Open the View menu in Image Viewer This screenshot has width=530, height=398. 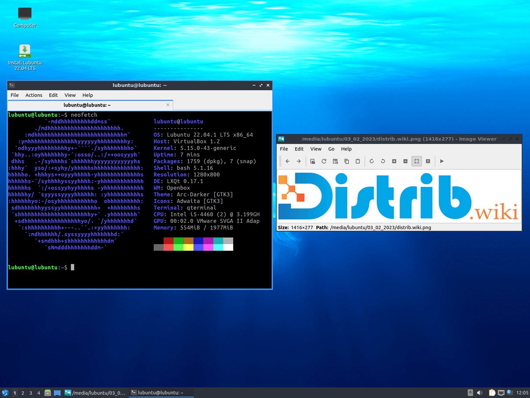coord(316,149)
